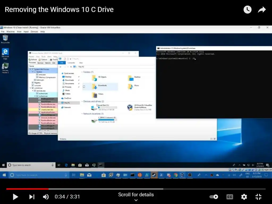Open the Command Prompt VM taskbar button
Viewport: 272px width, 204px height.
101,165
